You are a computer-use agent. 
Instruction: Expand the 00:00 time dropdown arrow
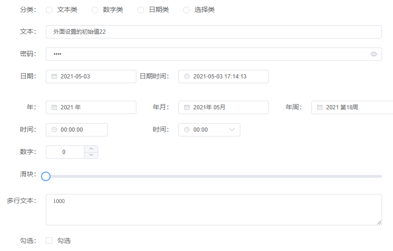tap(232, 130)
